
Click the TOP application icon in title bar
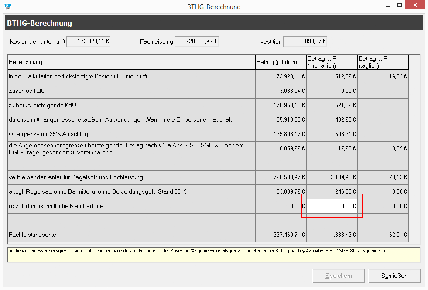point(7,7)
